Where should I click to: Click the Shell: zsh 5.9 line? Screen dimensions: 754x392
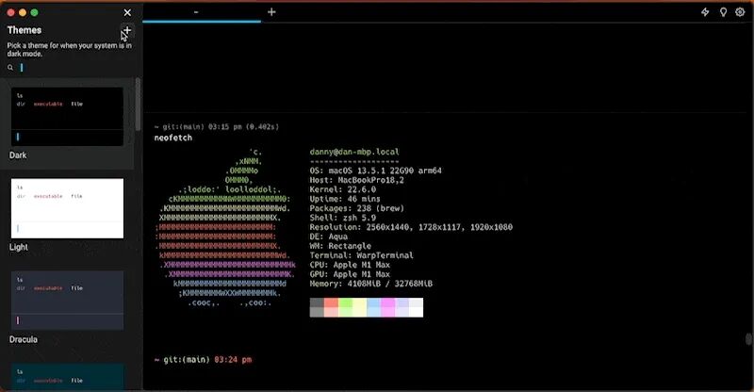(343, 218)
